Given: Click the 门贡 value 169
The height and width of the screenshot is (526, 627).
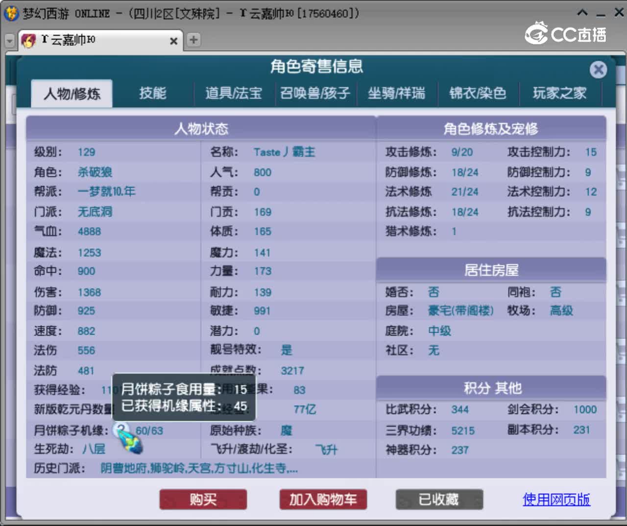Looking at the screenshot, I should 262,212.
